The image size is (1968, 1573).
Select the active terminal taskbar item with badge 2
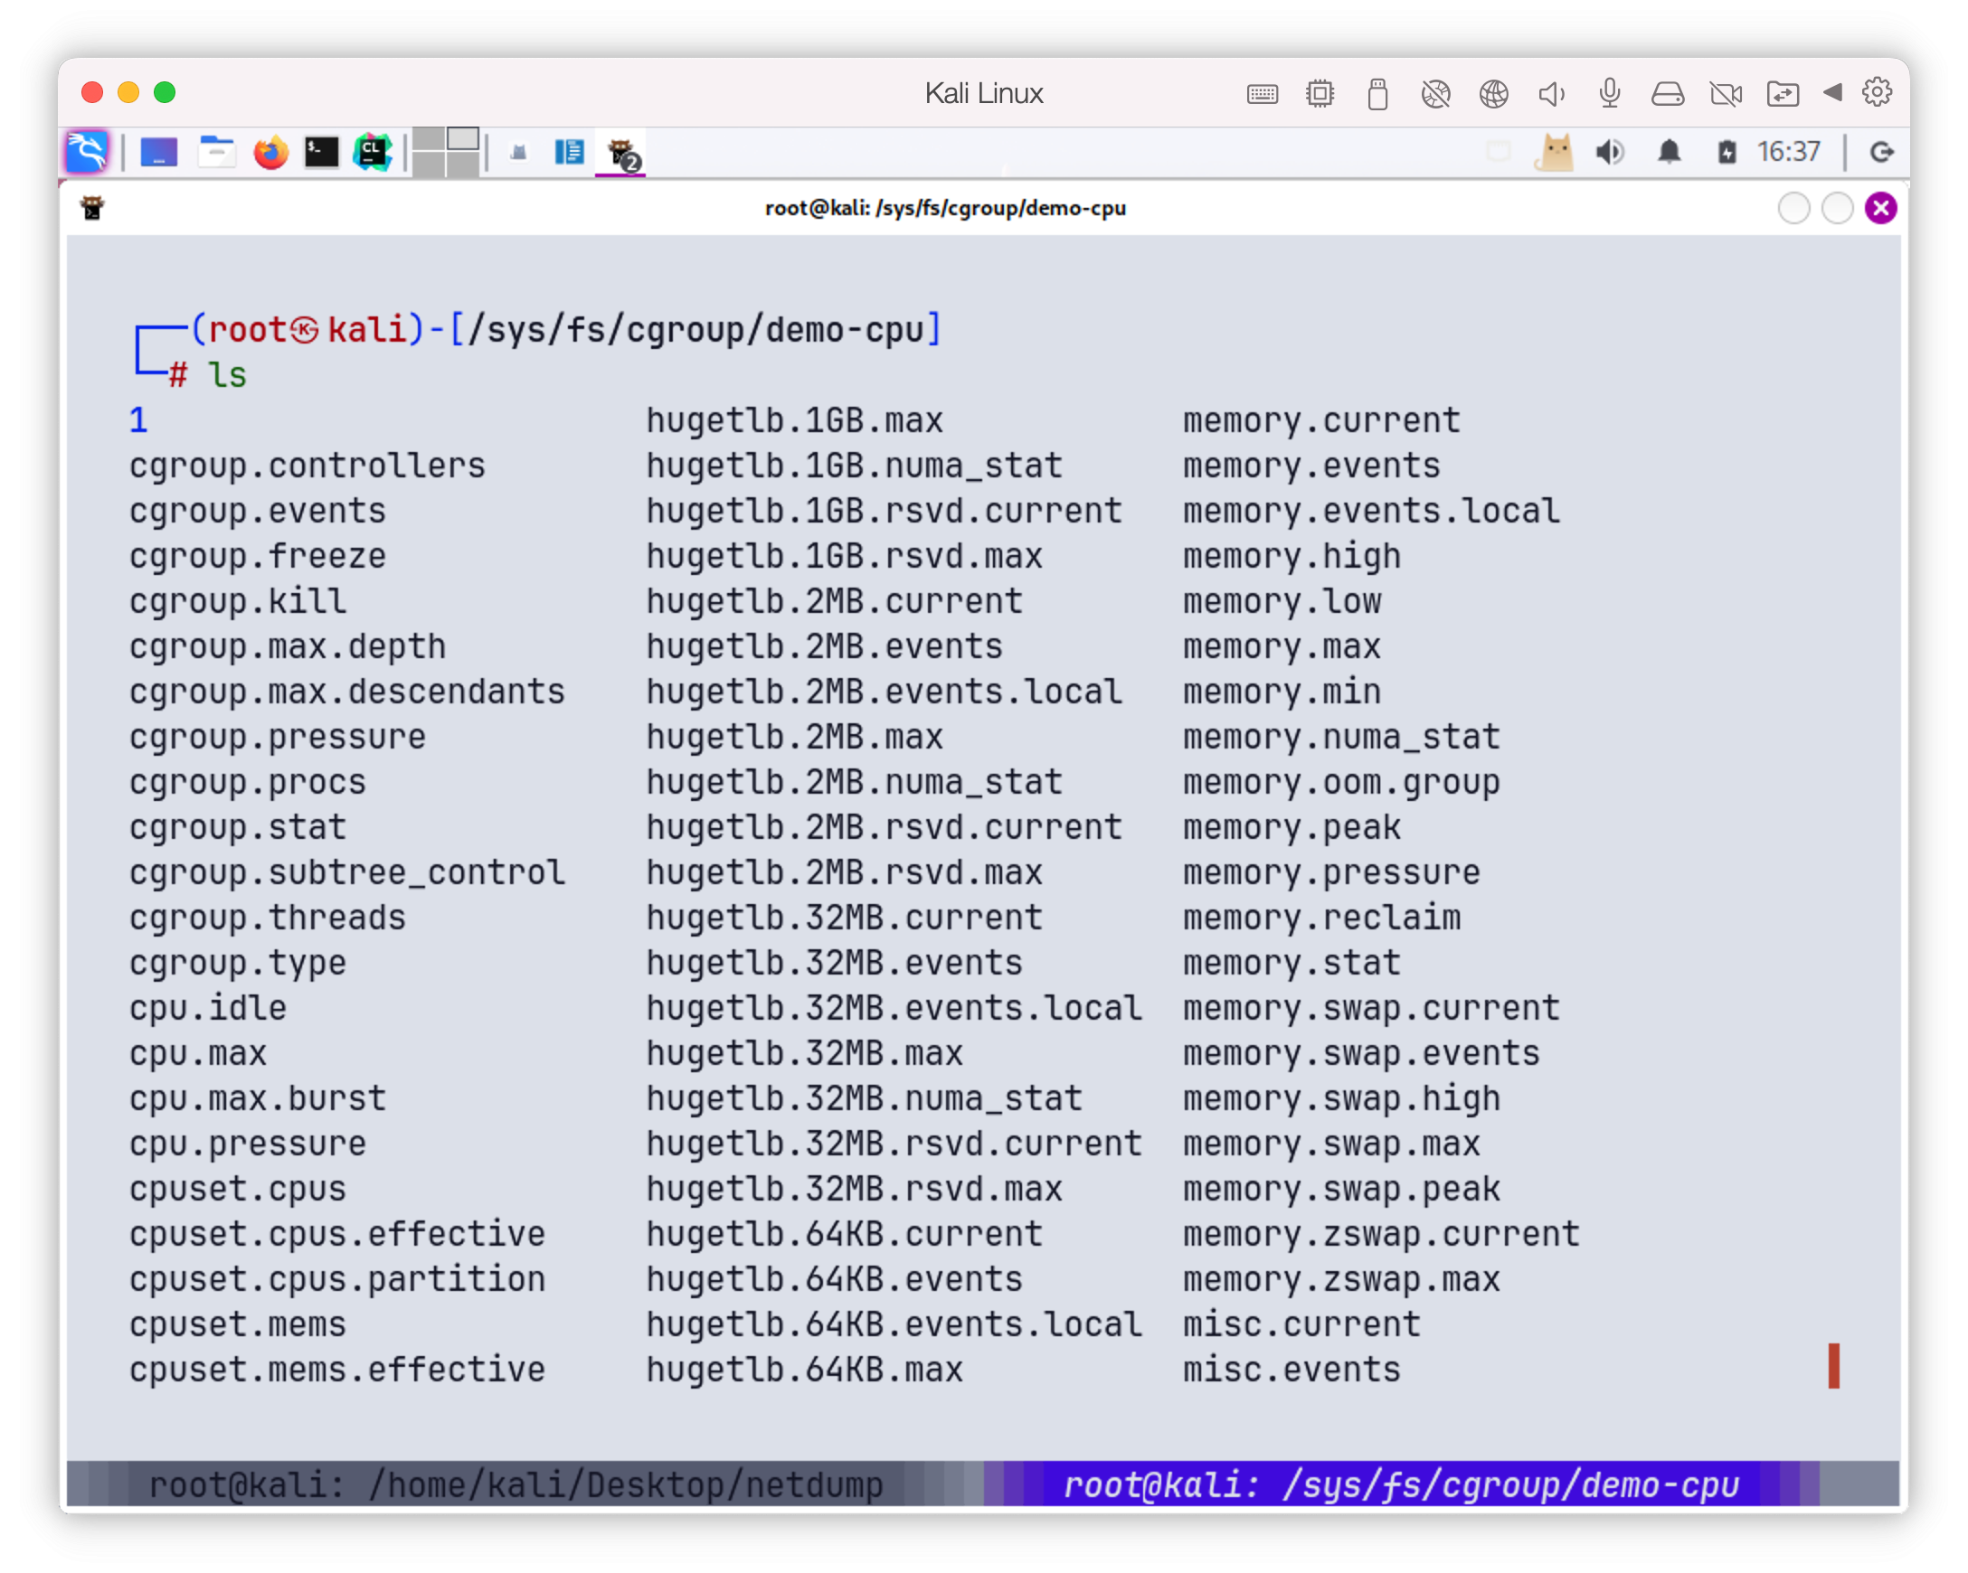(622, 154)
